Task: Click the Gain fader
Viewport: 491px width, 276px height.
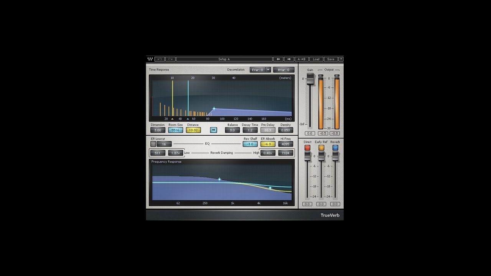Action: pos(310,79)
